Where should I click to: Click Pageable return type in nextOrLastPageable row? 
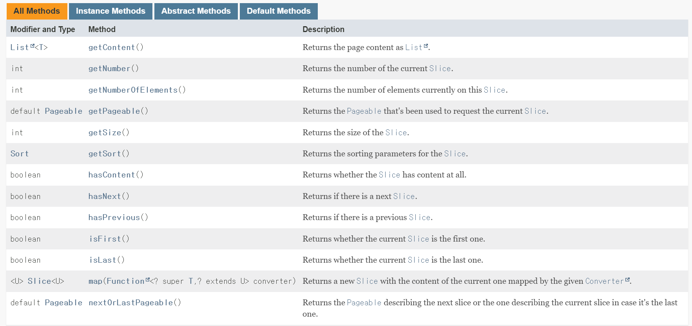(63, 303)
